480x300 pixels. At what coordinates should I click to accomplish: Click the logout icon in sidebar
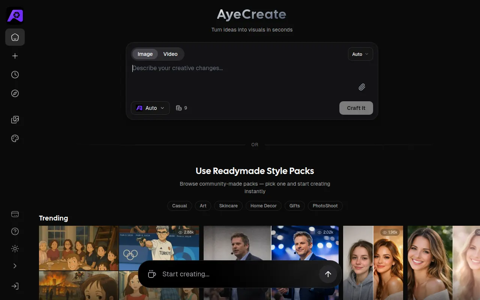(15, 286)
